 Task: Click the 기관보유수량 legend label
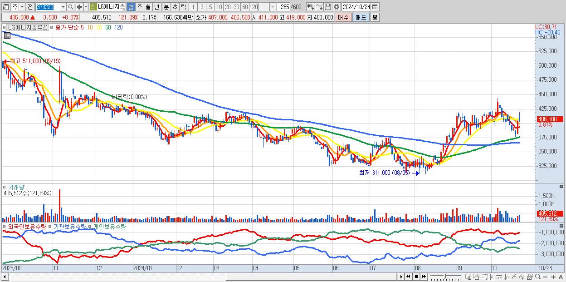[x=70, y=226]
